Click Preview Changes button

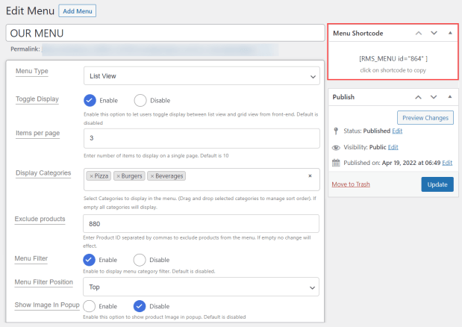coord(425,118)
